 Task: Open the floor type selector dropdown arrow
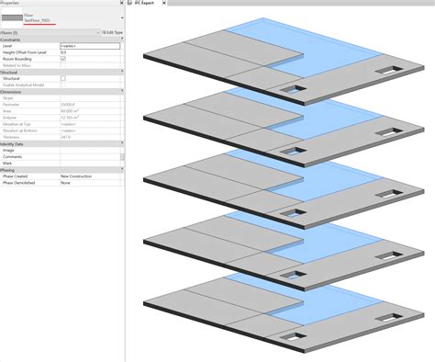[122, 17]
